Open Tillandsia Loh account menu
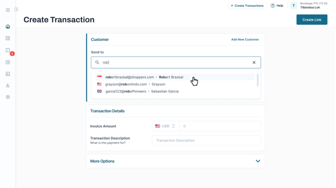The height and width of the screenshot is (188, 336). [310, 7]
